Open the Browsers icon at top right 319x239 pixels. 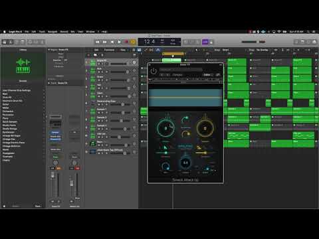(x=314, y=42)
